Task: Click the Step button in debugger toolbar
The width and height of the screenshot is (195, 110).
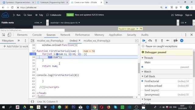Action: (168, 41)
